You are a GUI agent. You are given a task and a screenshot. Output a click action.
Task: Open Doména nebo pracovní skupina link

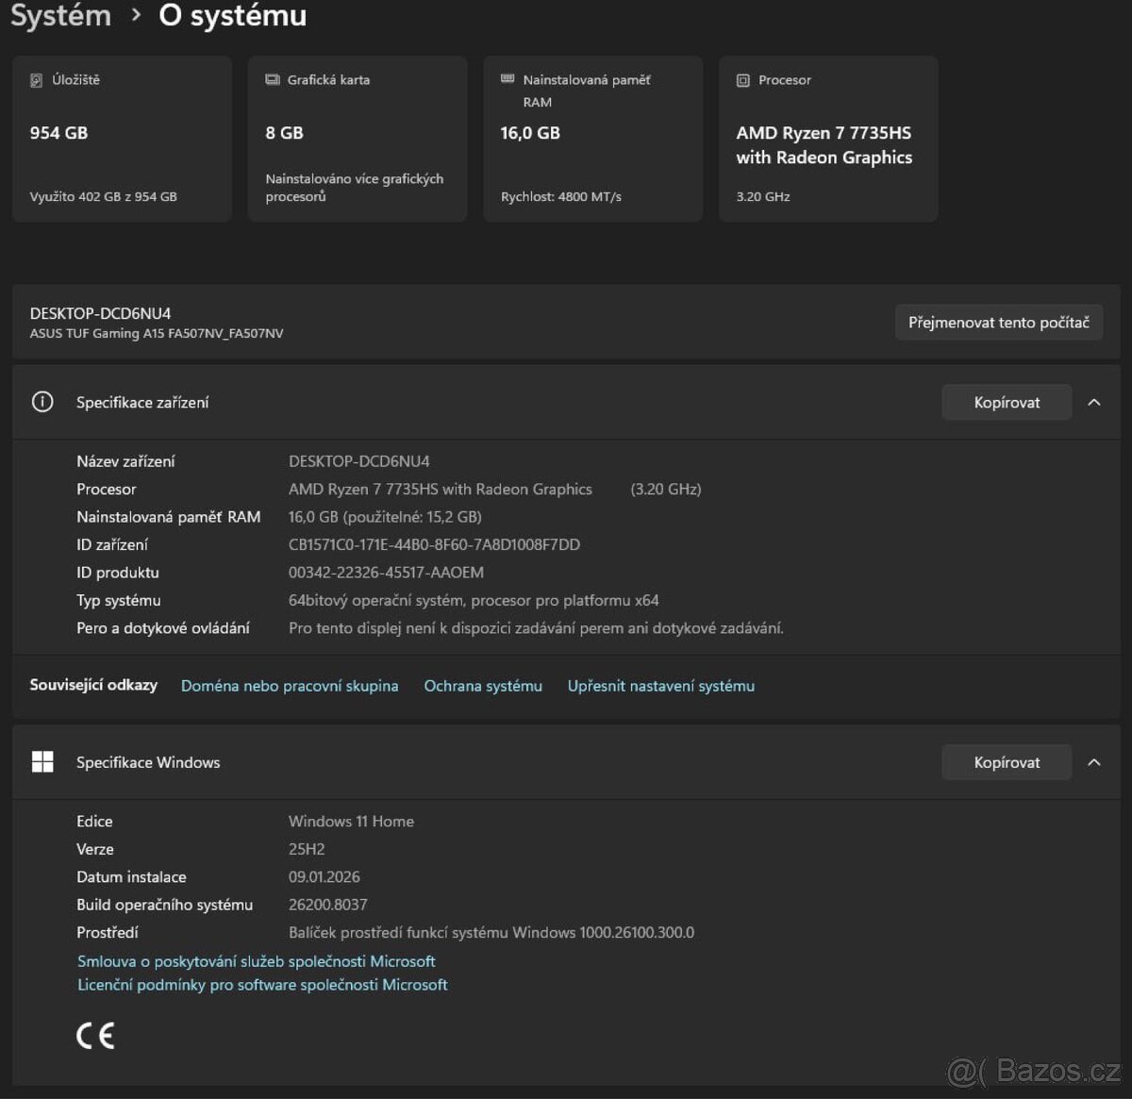[x=290, y=686]
